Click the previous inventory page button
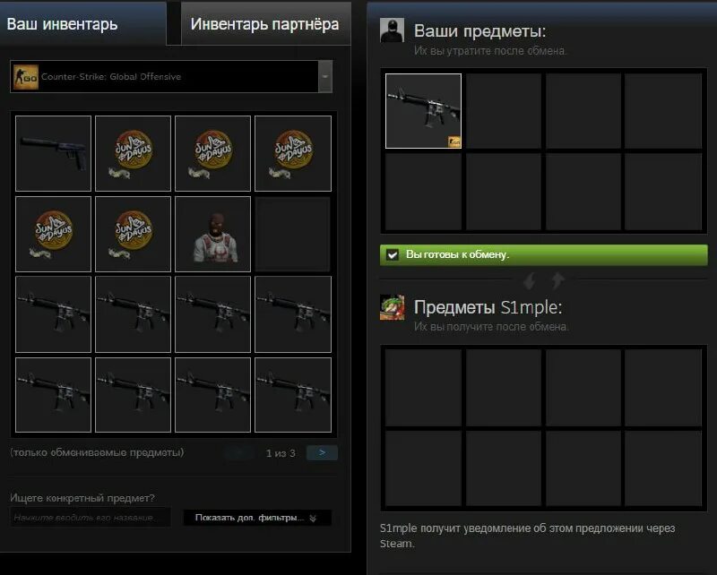 [239, 453]
